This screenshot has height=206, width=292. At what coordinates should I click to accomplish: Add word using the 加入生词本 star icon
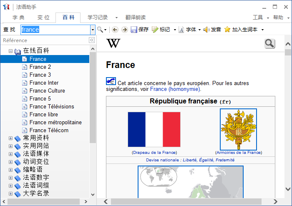pos(227,30)
